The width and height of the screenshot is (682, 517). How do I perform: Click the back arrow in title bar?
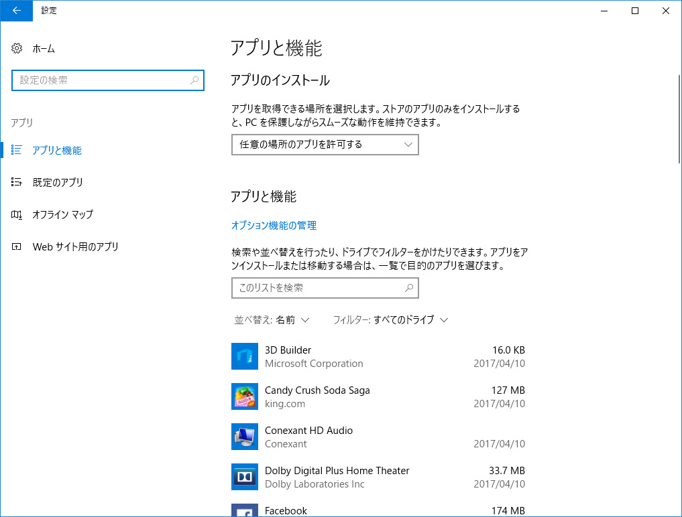[16, 11]
